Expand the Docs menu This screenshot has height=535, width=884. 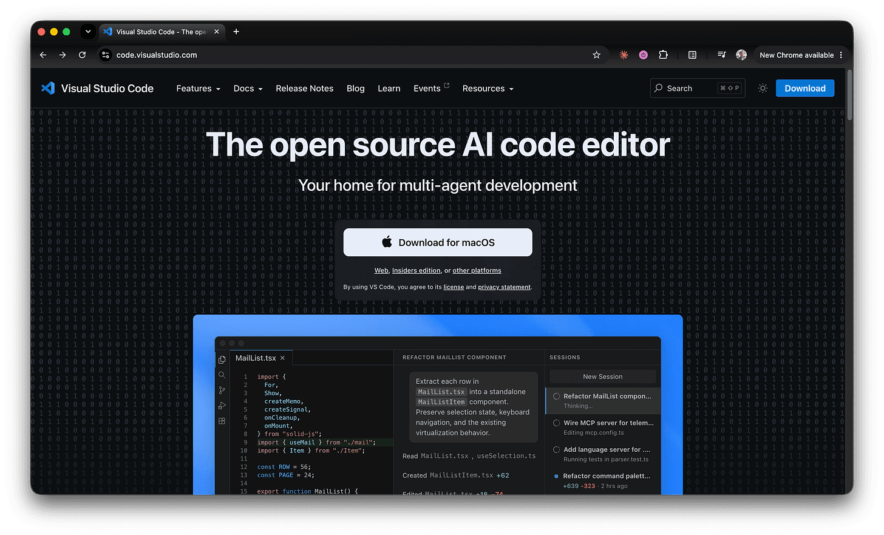[248, 89]
